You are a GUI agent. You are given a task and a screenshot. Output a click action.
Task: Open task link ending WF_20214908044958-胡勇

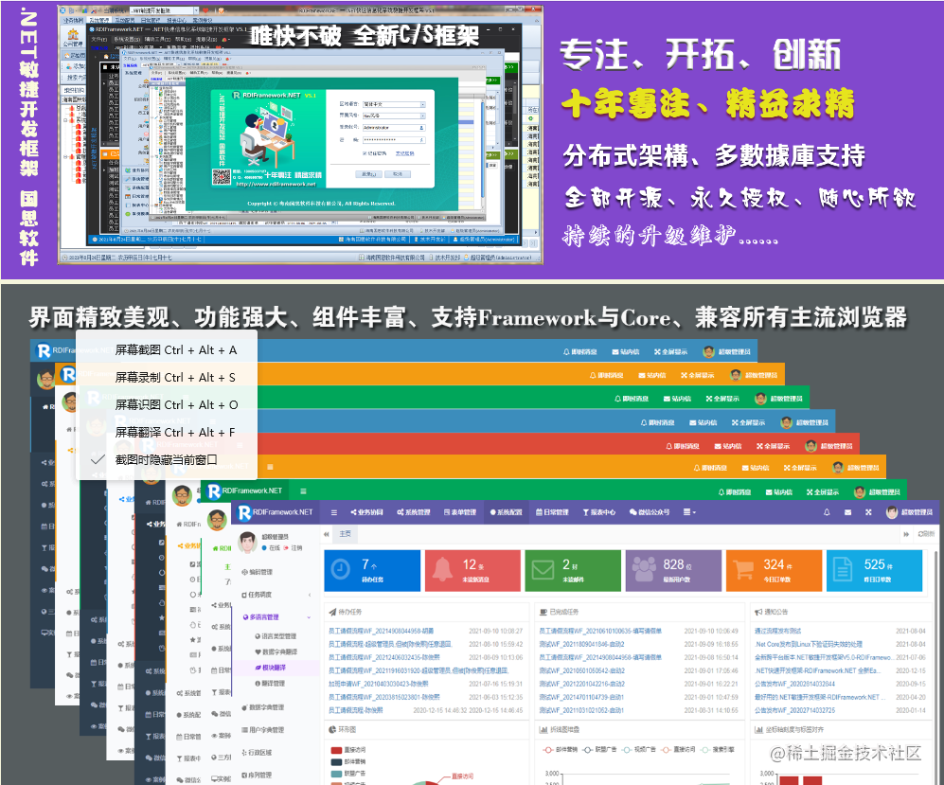381,631
